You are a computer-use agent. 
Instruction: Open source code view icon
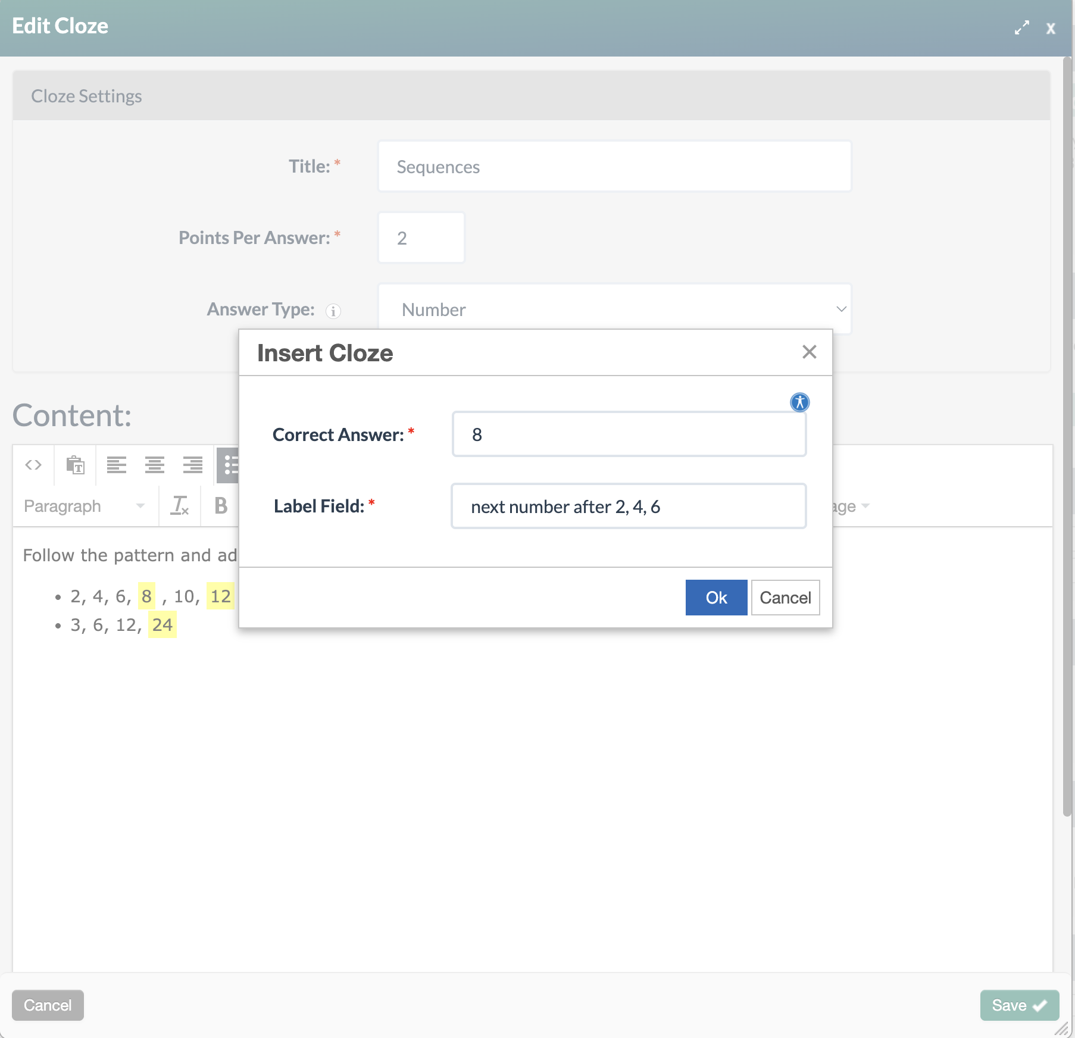point(33,465)
